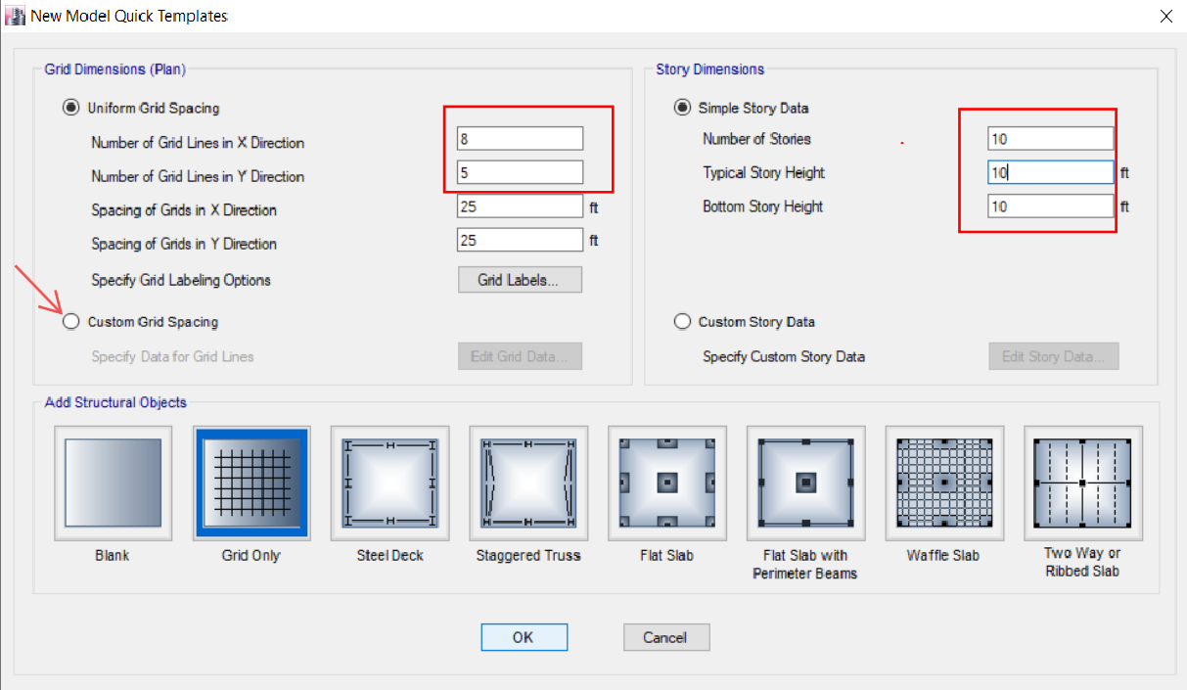Screen dimensions: 1187x690
Task: Select the Two Way or Ribbed Slab template
Action: (x=1082, y=483)
